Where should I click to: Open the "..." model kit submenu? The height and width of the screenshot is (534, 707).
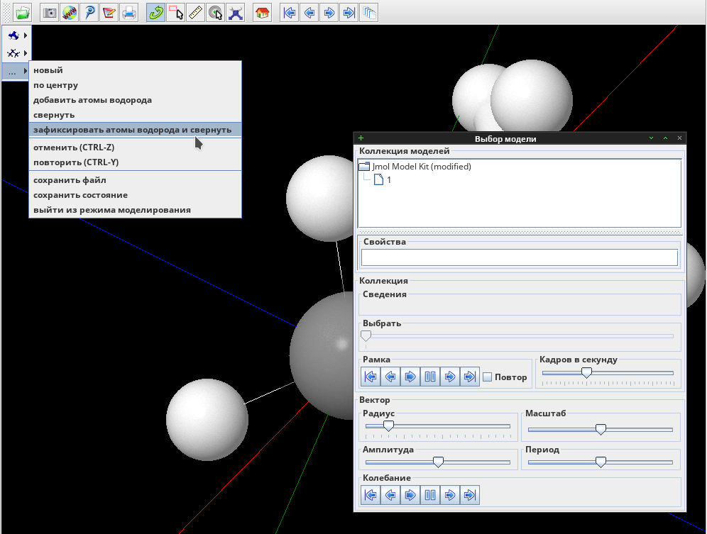tap(16, 71)
